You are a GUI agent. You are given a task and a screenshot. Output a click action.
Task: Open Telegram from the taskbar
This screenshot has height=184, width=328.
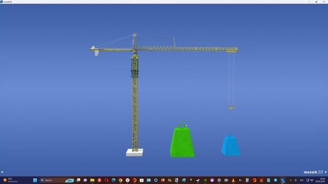(x=276, y=180)
